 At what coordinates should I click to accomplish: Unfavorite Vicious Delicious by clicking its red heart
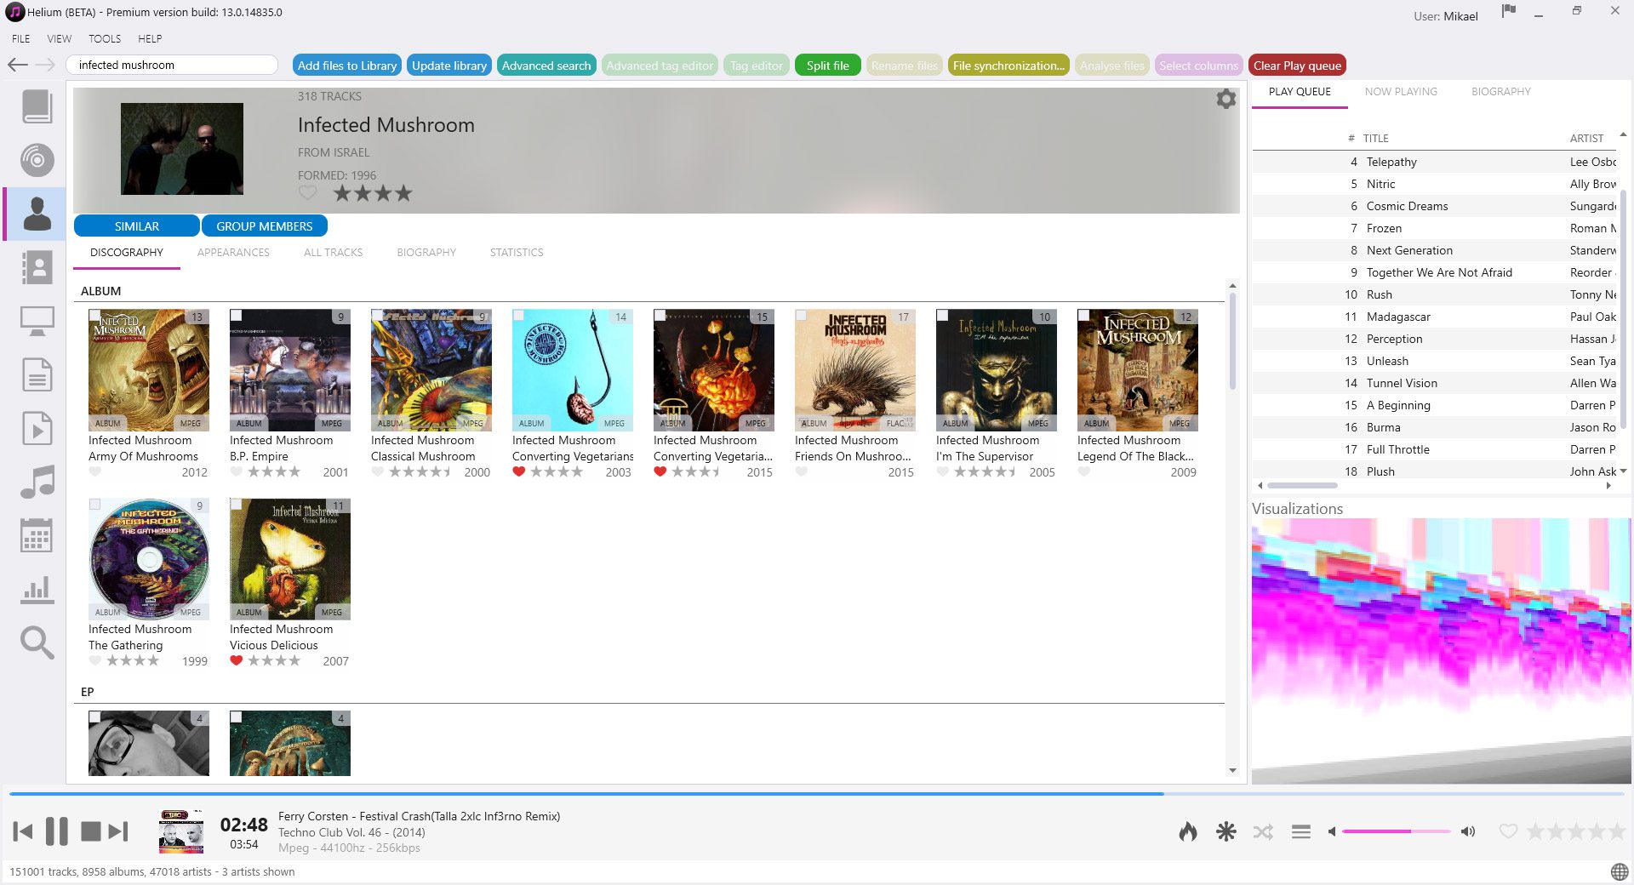[x=237, y=660]
